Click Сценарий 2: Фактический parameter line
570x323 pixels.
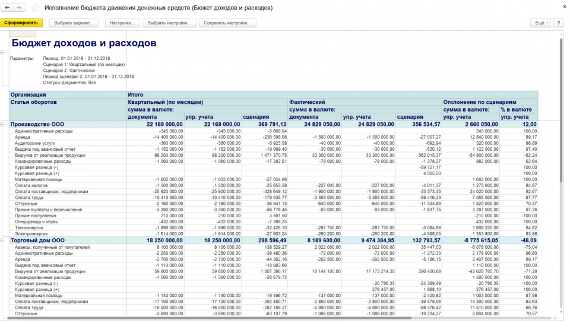point(69,71)
